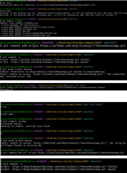Select 'Initialized empty Git repository' output line
Screen dimensions: 127x173
48,5
